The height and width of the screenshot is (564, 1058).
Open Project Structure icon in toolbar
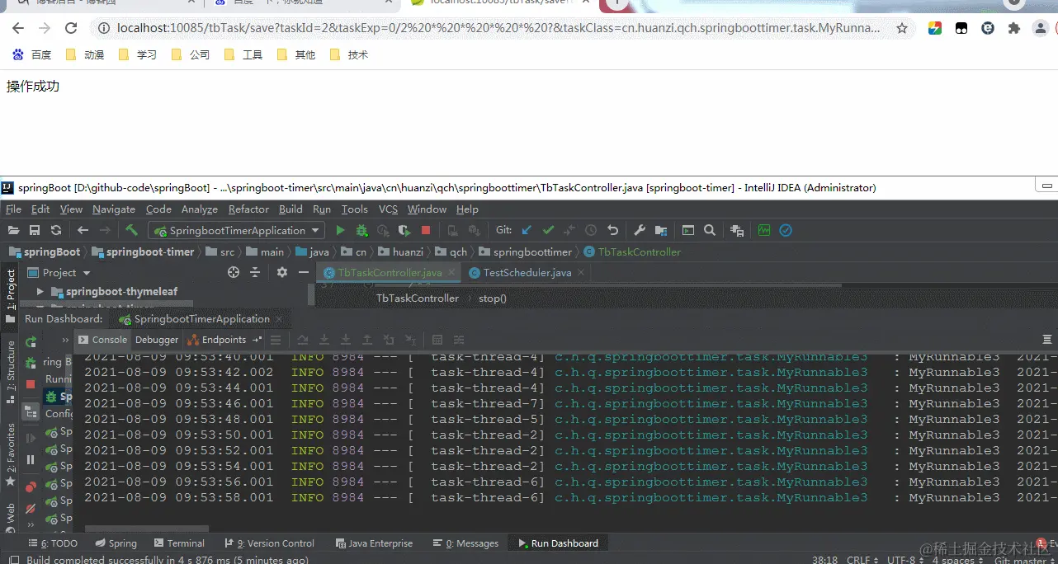pyautogui.click(x=661, y=231)
